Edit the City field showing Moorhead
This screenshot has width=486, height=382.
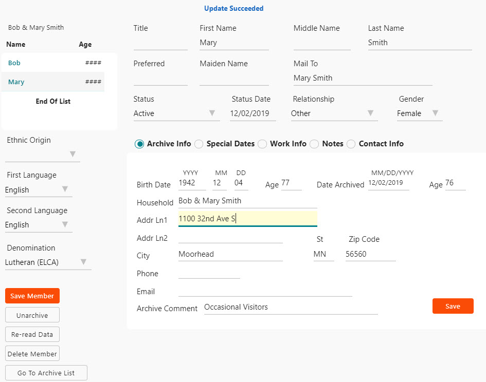(x=230, y=255)
